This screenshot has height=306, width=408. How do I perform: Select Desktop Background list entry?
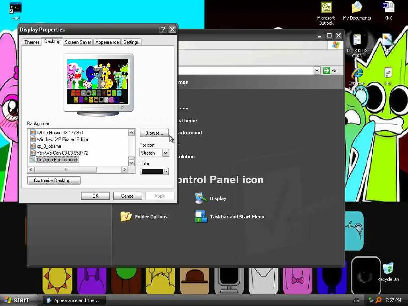click(57, 159)
